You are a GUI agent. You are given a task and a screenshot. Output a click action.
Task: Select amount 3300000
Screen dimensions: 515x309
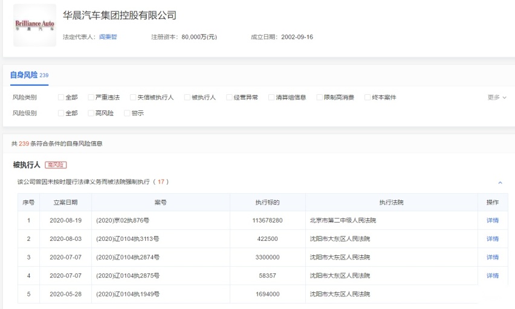click(x=267, y=257)
